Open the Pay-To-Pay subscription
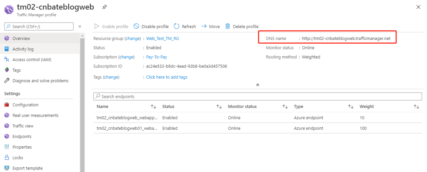Screen dimensions: 427x172 pos(157,57)
